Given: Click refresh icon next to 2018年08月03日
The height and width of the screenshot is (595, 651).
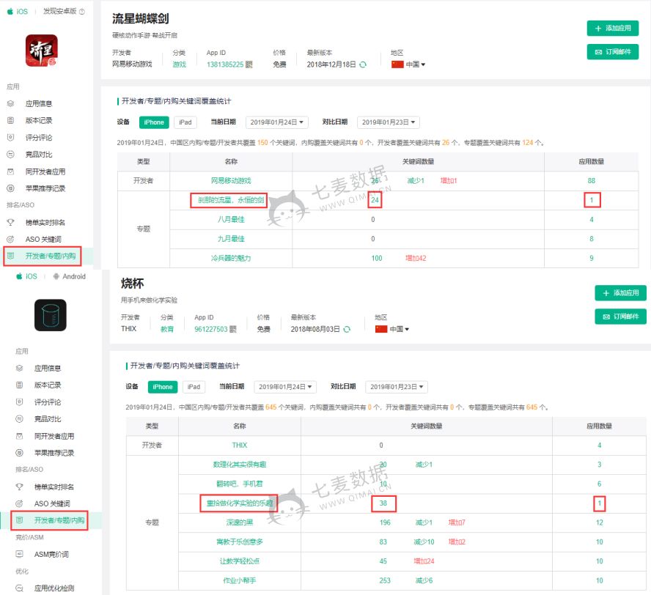Looking at the screenshot, I should pos(347,329).
